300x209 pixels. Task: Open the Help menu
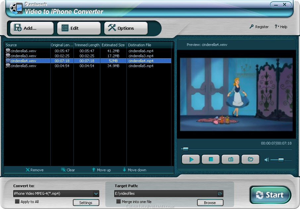(281, 27)
